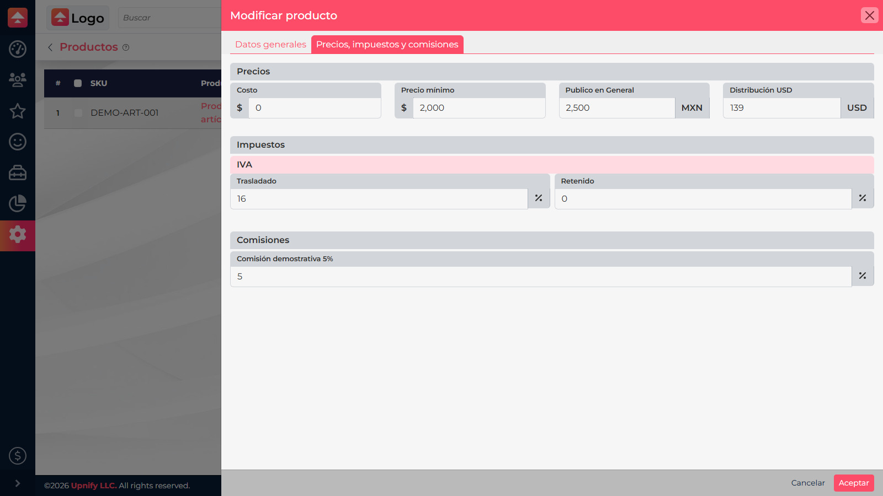Click the Costo input field

pyautogui.click(x=315, y=108)
